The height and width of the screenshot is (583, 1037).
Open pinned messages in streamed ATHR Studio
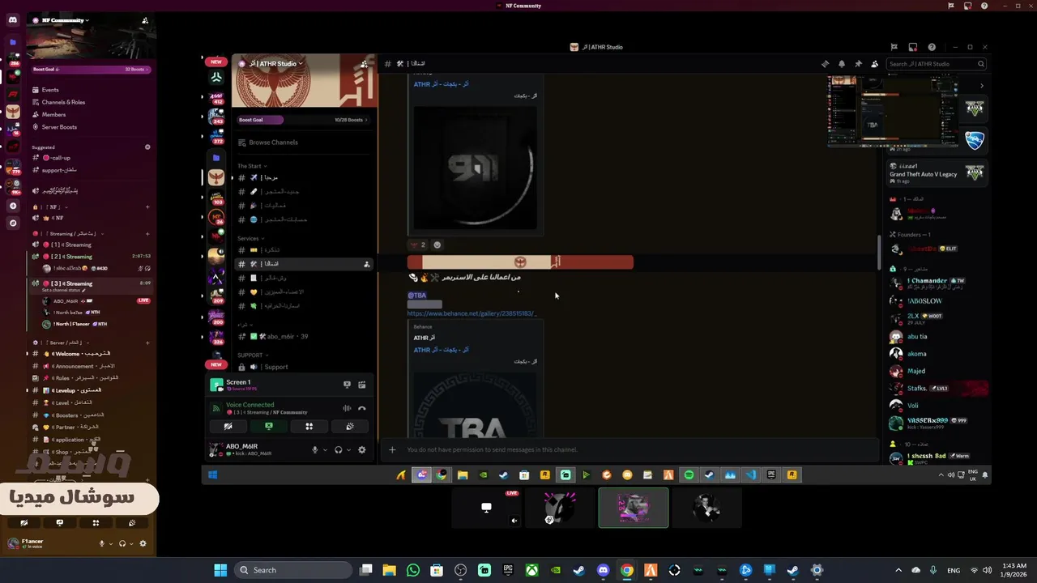tap(858, 64)
